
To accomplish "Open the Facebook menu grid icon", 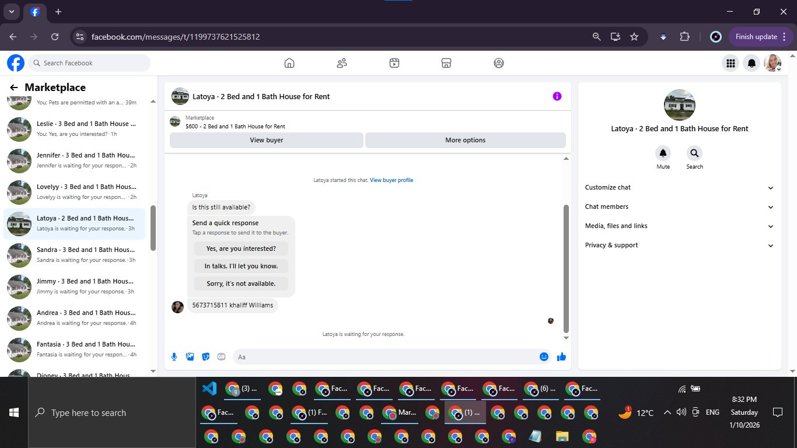I will [730, 63].
